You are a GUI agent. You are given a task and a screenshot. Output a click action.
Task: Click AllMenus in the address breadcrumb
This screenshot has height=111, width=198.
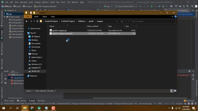tap(82, 21)
